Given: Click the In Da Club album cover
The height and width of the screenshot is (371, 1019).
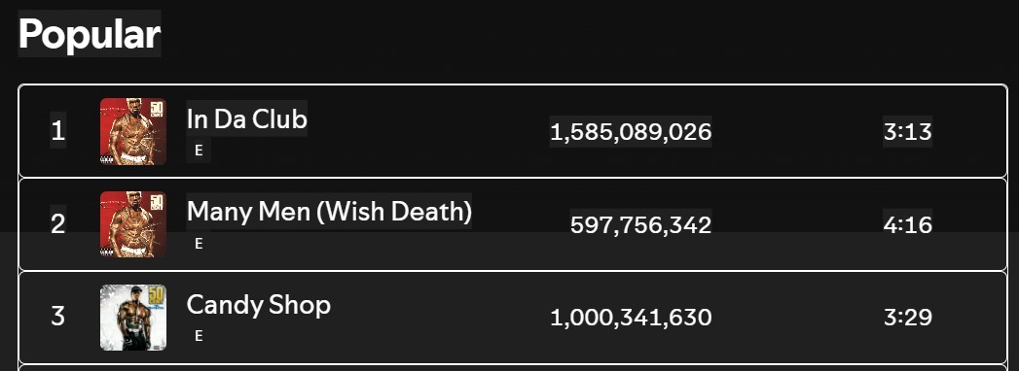Looking at the screenshot, I should pyautogui.click(x=133, y=131).
